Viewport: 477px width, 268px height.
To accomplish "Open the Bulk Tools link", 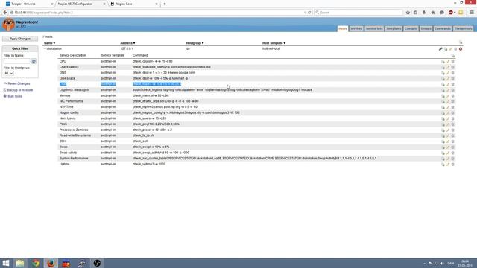I will click(15, 96).
